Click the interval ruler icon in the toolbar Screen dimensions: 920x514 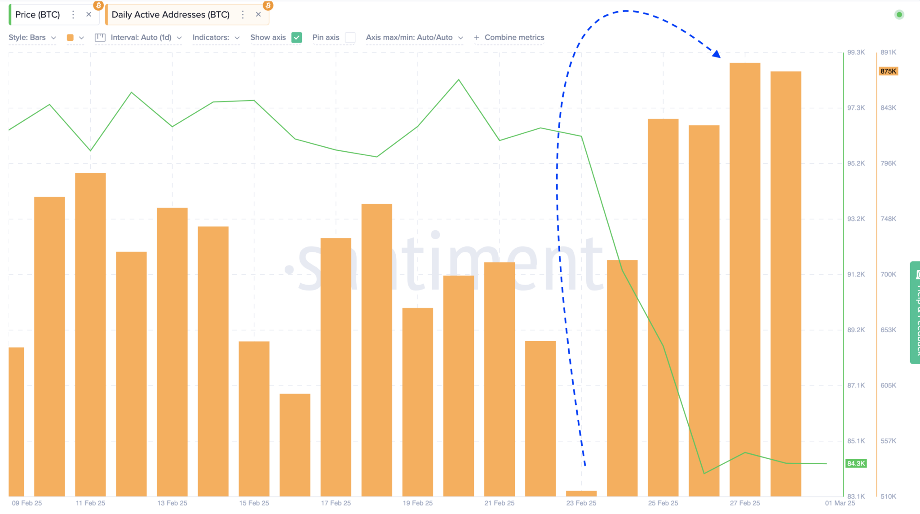tap(100, 37)
